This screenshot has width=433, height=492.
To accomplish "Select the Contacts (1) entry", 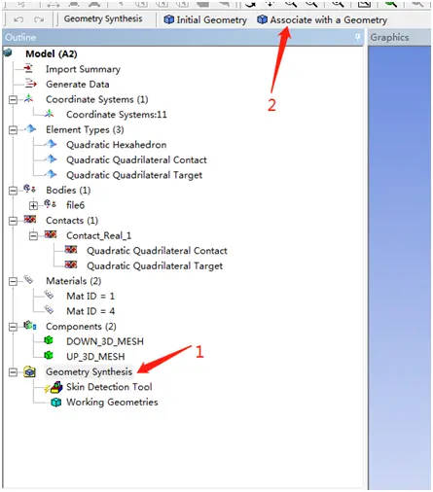I will (72, 221).
